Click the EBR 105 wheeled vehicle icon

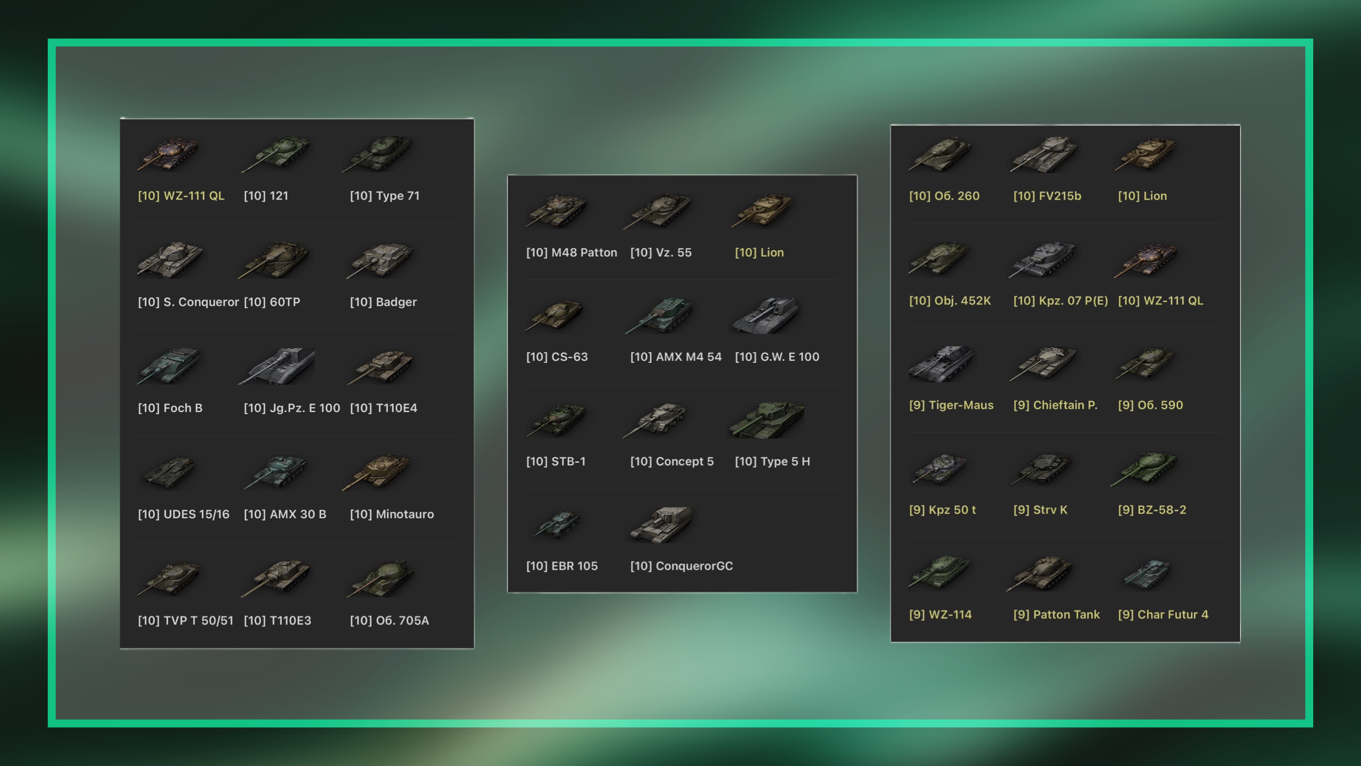tap(557, 524)
